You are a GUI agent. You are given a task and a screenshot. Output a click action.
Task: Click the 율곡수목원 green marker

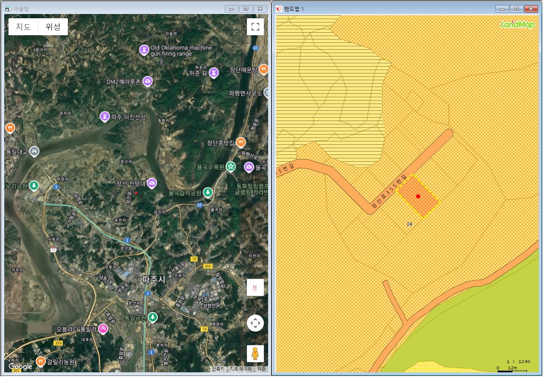tap(230, 166)
